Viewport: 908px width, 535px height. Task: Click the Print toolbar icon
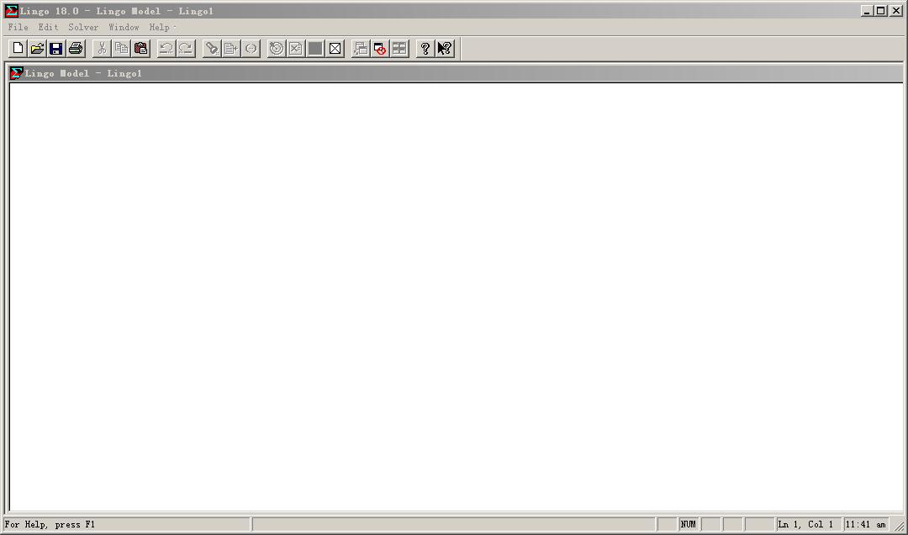76,49
